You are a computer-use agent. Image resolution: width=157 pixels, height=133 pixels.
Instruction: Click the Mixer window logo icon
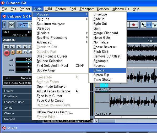coord(4,128)
